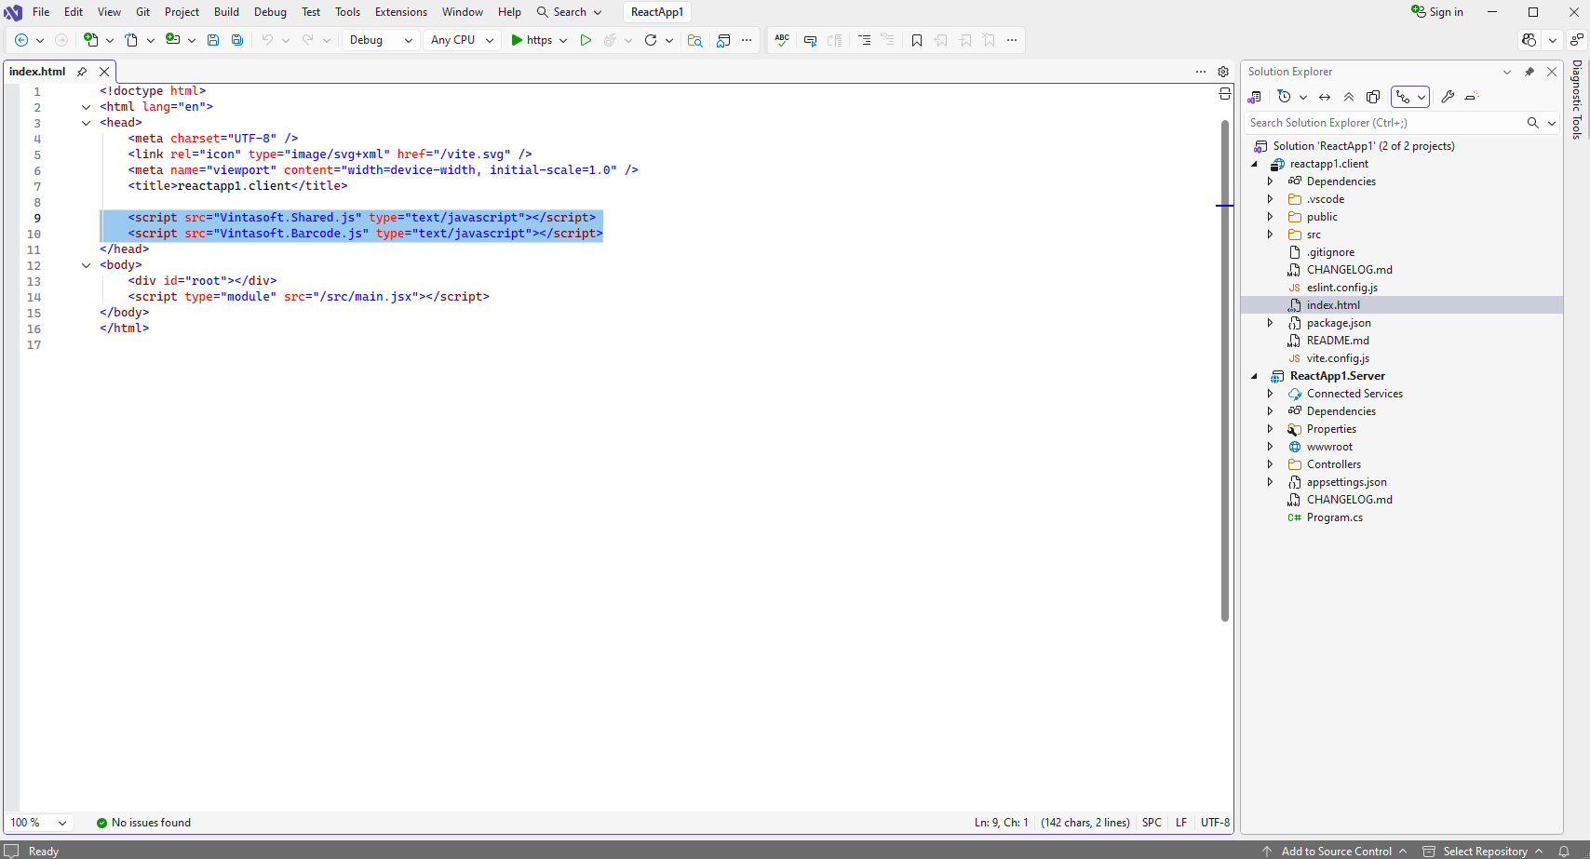1590x859 pixels.
Task: Click the editor vertical scrollbar
Action: pyautogui.click(x=1225, y=372)
